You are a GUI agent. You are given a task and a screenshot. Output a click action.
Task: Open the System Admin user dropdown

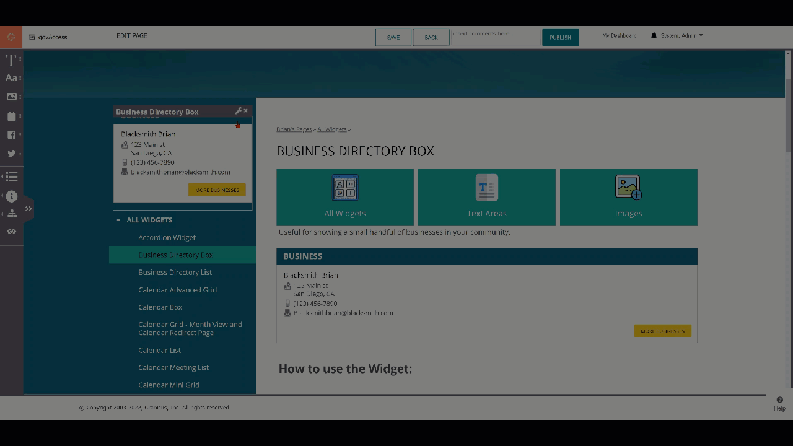coord(678,35)
